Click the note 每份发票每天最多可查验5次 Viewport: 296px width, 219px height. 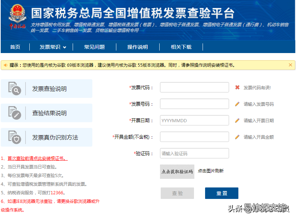click(x=32, y=176)
